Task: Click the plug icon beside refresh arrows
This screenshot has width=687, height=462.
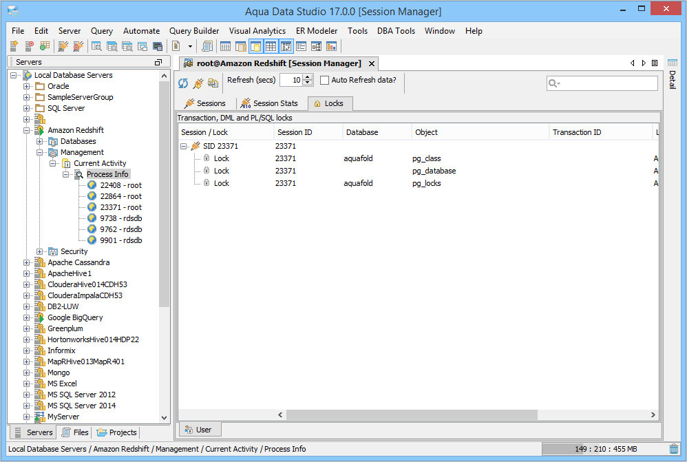Action: (198, 83)
